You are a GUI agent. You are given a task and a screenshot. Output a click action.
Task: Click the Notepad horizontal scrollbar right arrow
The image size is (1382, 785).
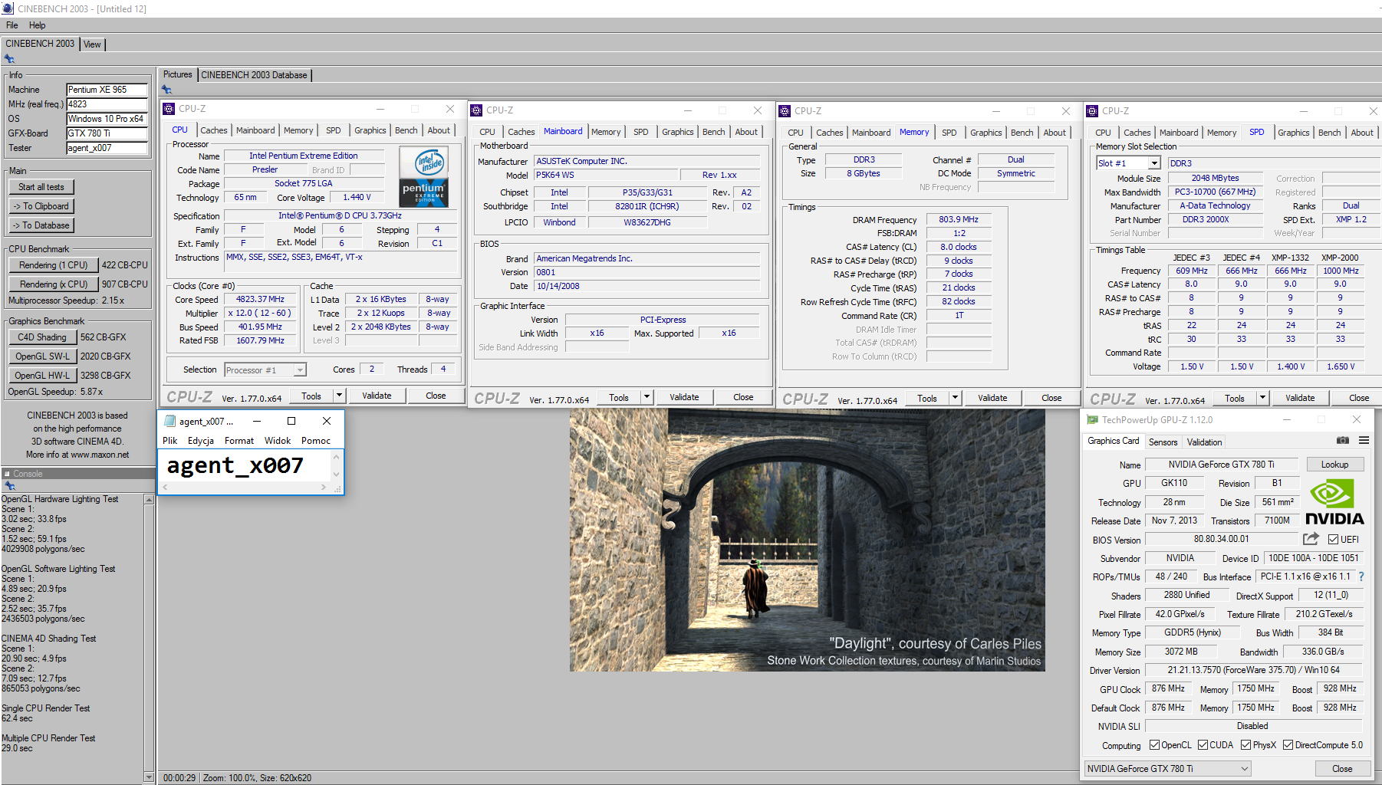pyautogui.click(x=324, y=488)
